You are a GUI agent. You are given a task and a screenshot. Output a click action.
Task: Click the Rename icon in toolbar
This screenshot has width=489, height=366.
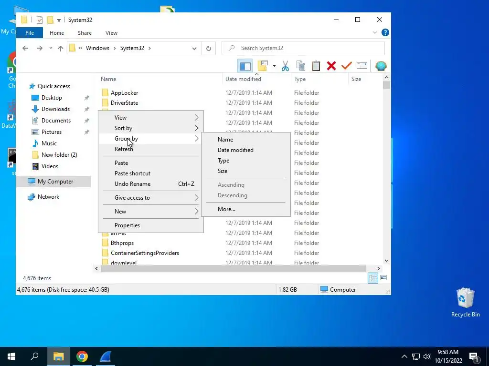tap(362, 66)
